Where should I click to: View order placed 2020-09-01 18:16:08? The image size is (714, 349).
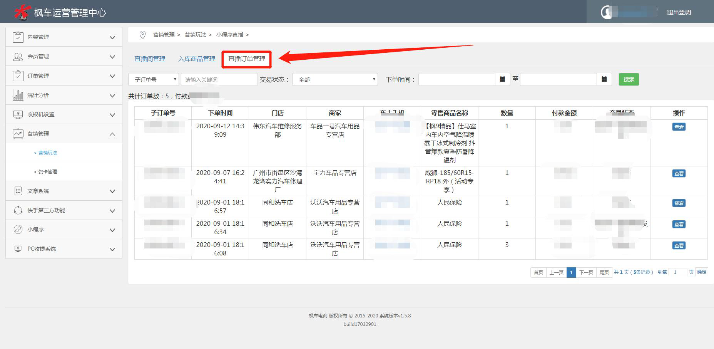pos(679,245)
